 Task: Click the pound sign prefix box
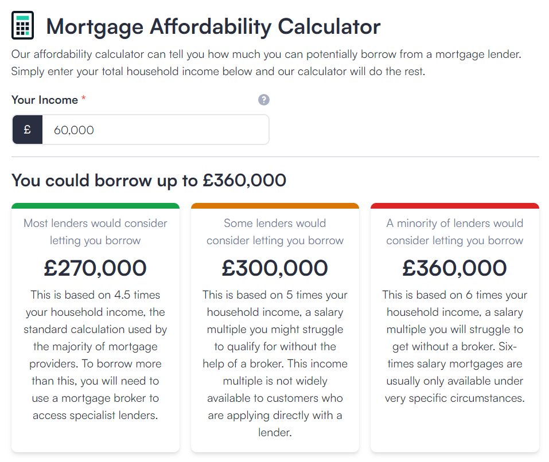tap(27, 130)
